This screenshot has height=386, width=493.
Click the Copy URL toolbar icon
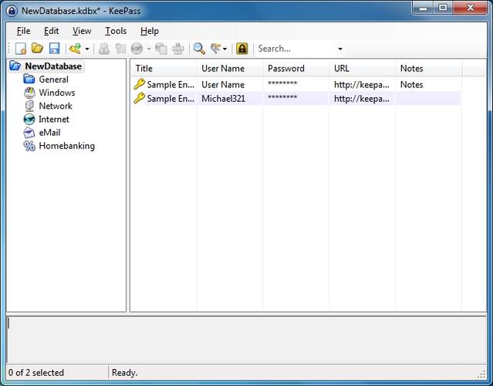click(x=161, y=49)
